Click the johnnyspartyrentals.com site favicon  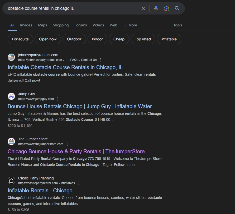pyautogui.click(x=11, y=57)
